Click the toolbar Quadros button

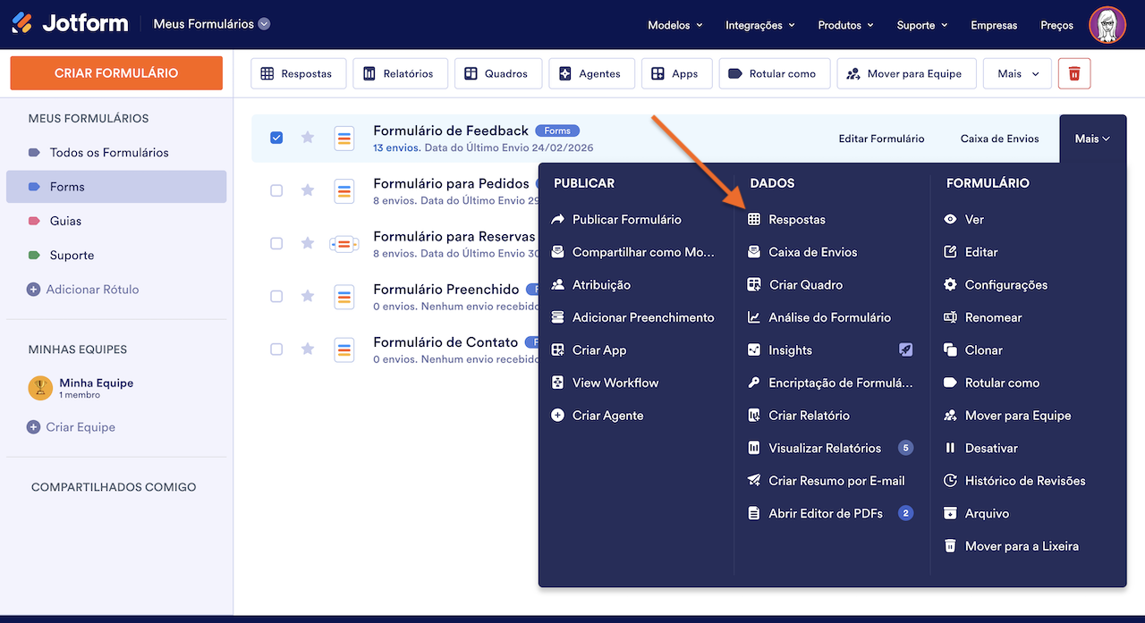click(497, 73)
